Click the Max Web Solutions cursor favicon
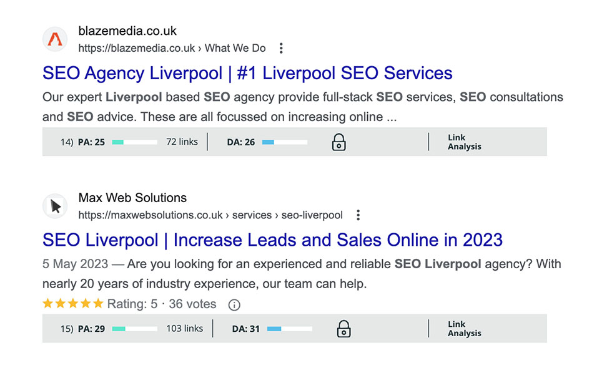 click(x=55, y=206)
